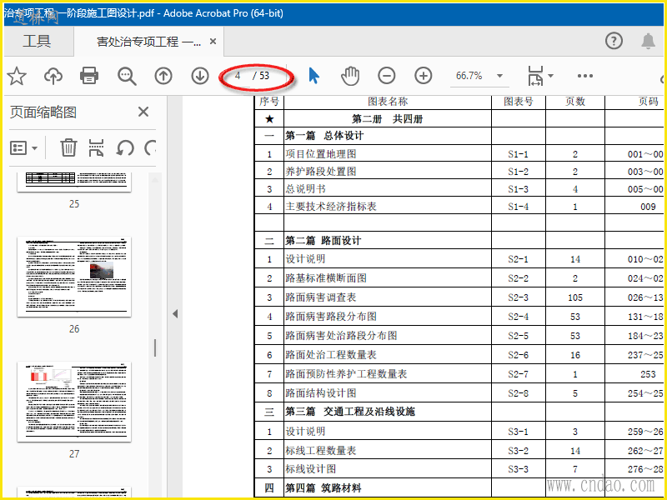Zoom out with the minus button

point(387,76)
